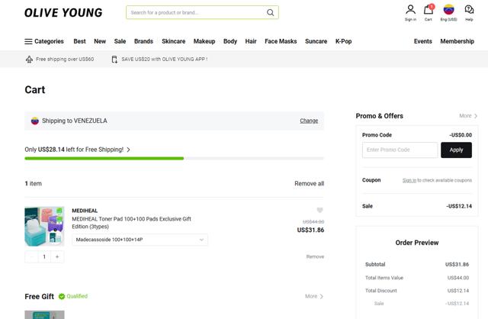The height and width of the screenshot is (319, 488).
Task: Go to the Events page
Action: 422,41
